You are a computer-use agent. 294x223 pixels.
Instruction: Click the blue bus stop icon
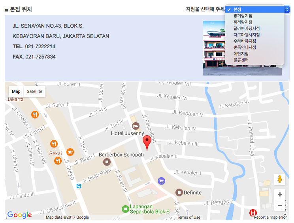tap(79, 186)
